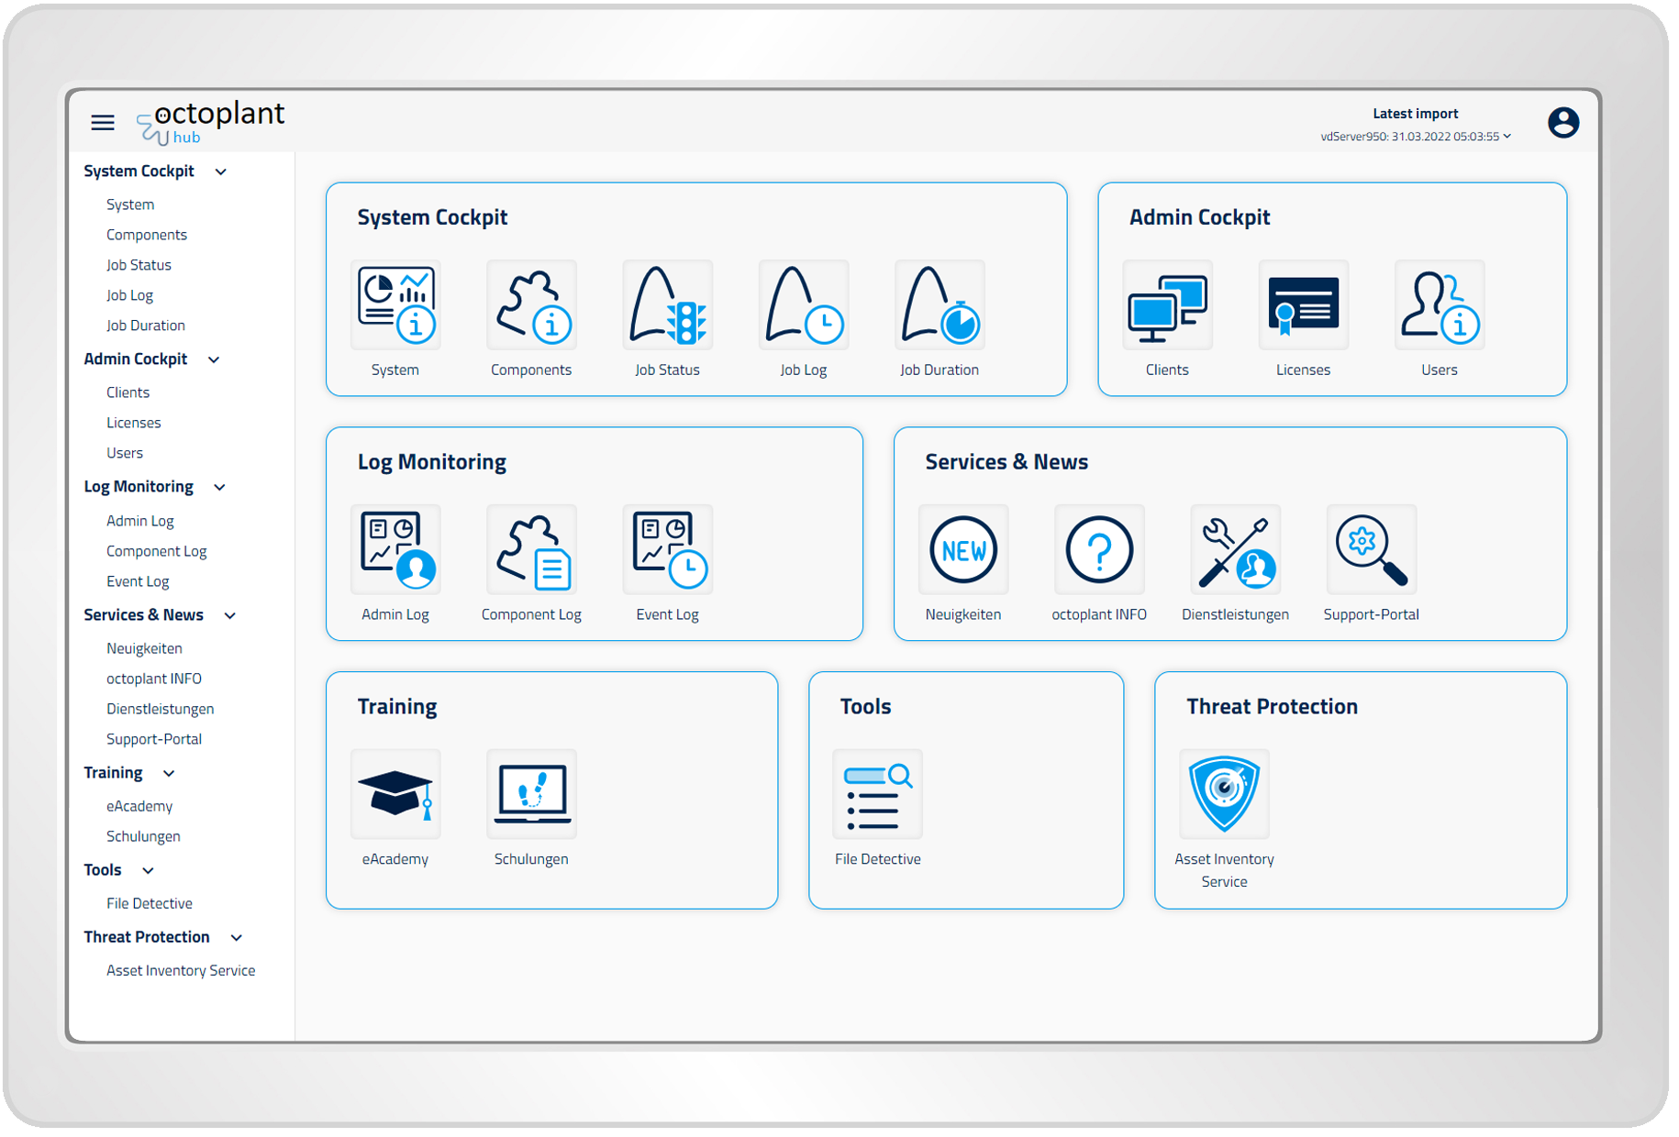Image resolution: width=1679 pixels, height=1137 pixels.
Task: Open the eAcademy graduation cap tile
Action: pyautogui.click(x=395, y=794)
